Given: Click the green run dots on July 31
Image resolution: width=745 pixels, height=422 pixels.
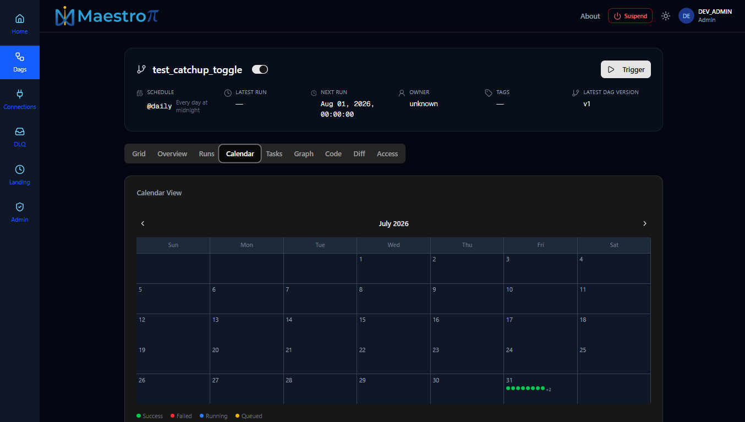Looking at the screenshot, I should click(525, 388).
